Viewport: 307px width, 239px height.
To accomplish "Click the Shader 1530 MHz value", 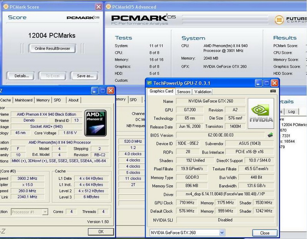I will pos(264,203).
